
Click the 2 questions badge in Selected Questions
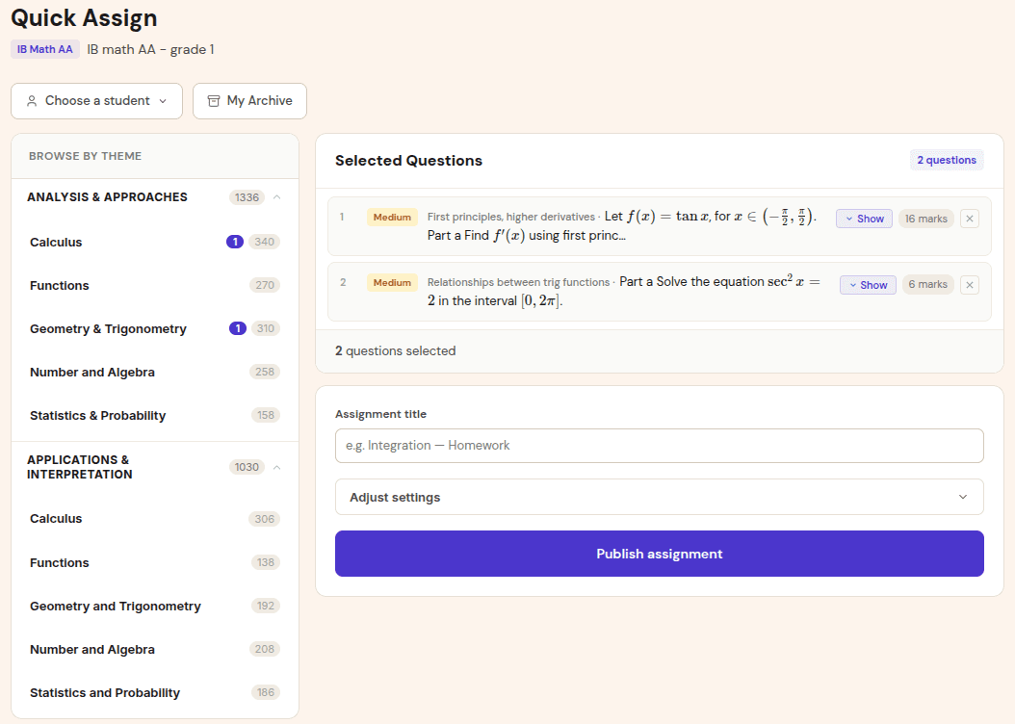[x=946, y=159]
